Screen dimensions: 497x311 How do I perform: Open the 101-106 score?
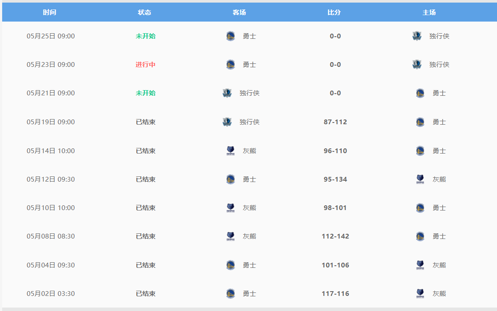click(x=335, y=265)
